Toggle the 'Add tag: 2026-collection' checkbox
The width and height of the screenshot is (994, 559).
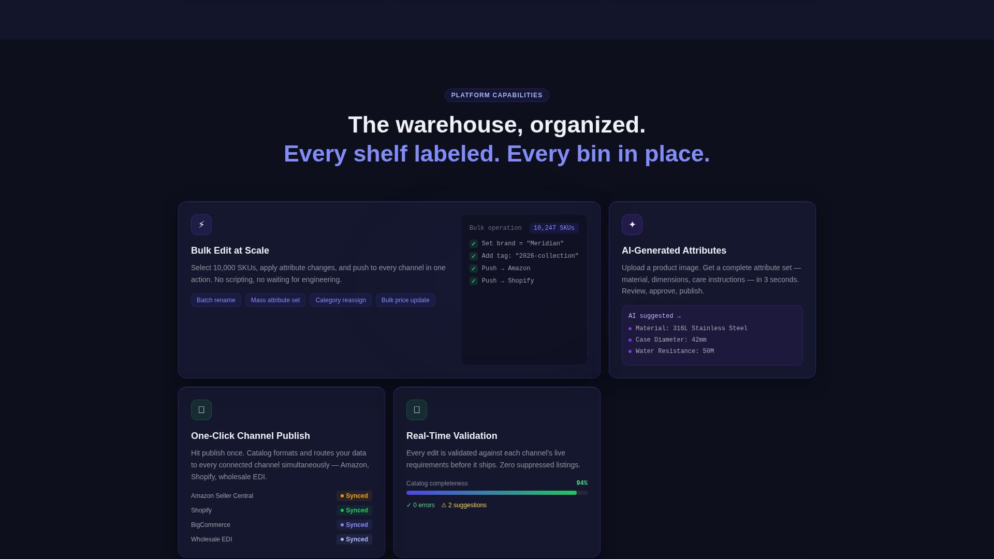[x=474, y=256]
